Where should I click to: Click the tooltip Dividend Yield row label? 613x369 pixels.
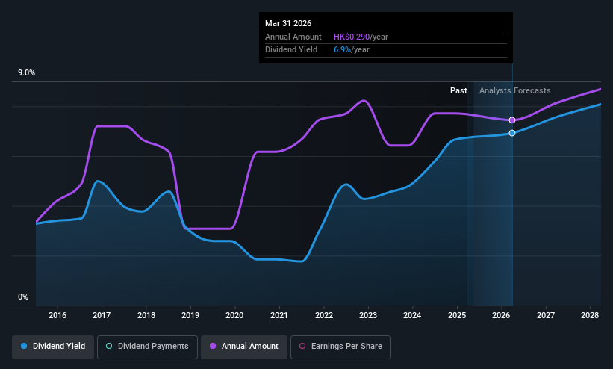(291, 50)
